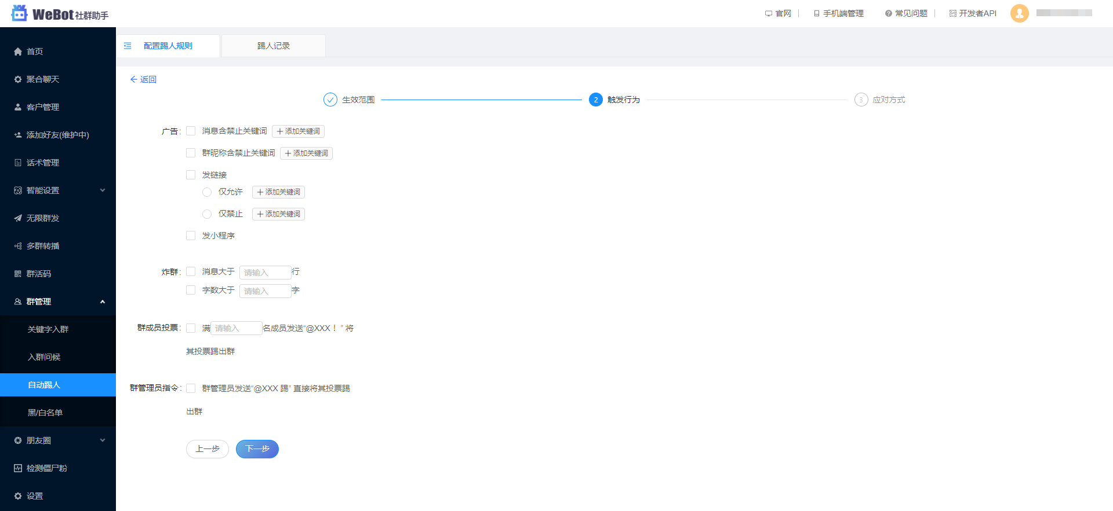Select the 仅允许 radio button

click(207, 192)
